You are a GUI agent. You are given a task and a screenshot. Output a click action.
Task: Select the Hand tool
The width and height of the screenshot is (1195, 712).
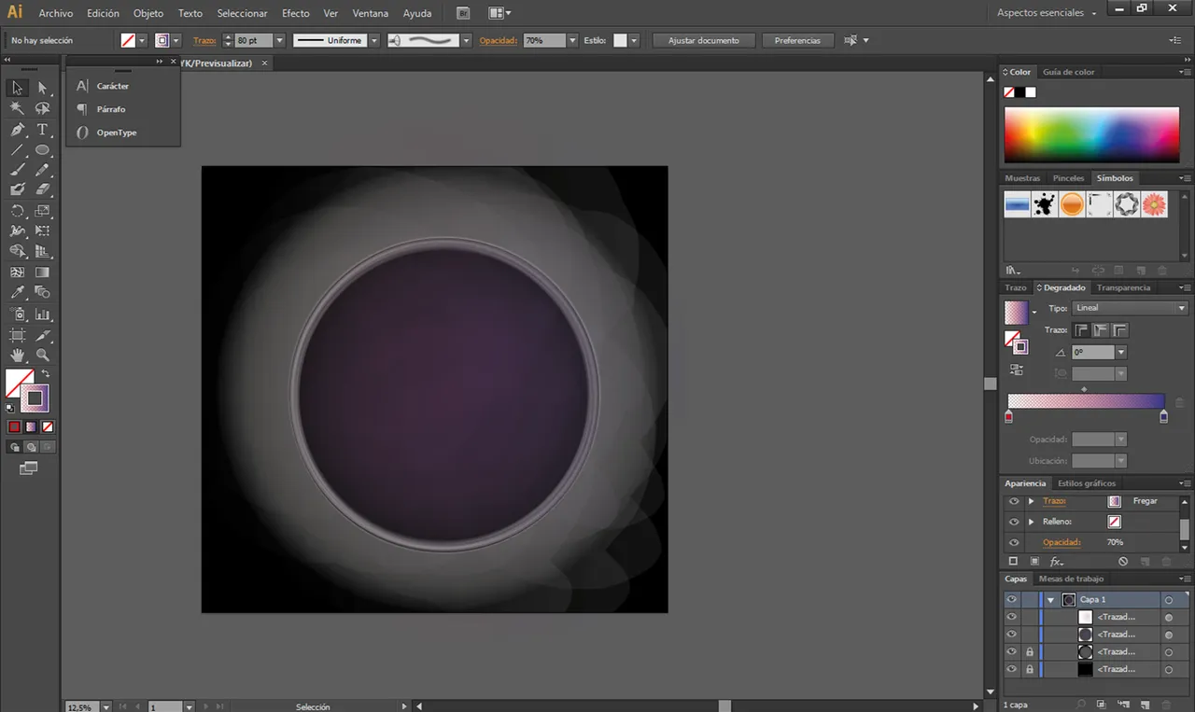click(17, 356)
